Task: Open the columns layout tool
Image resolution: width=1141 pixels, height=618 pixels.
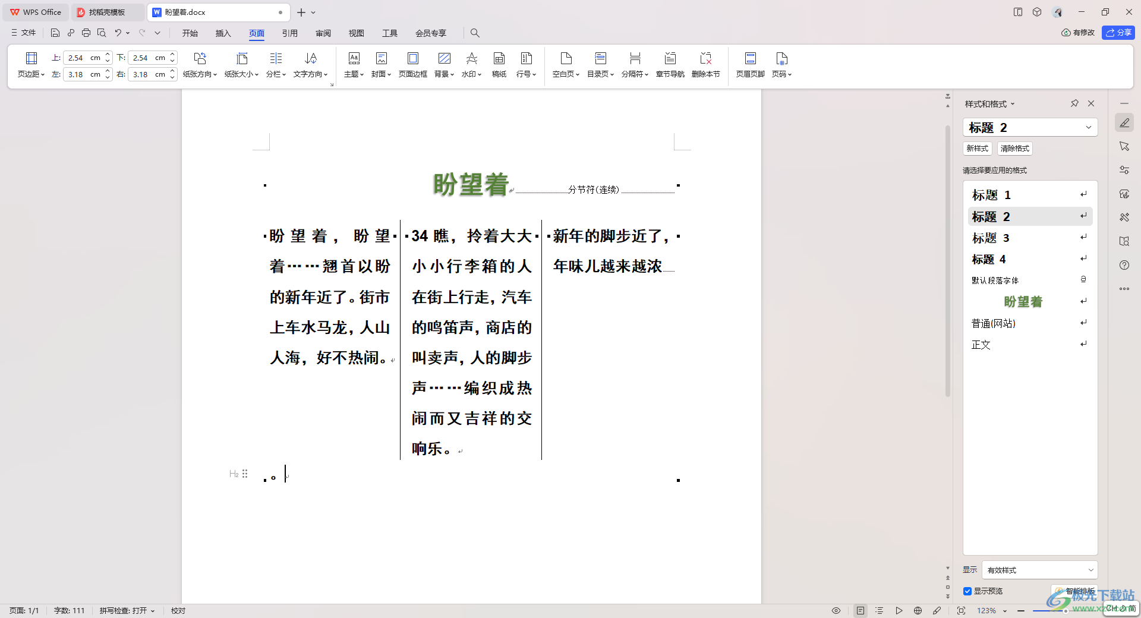Action: [x=276, y=65]
